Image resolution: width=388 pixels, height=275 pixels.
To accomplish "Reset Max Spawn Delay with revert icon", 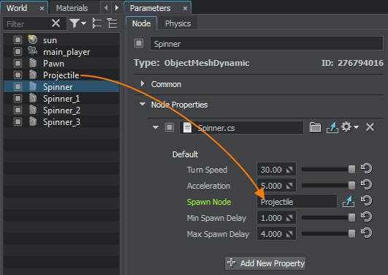I will tap(367, 233).
